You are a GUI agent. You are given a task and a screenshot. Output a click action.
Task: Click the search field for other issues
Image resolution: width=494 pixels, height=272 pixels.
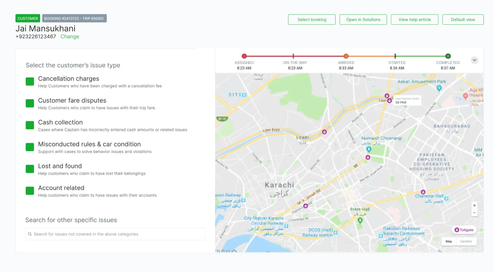click(x=115, y=234)
